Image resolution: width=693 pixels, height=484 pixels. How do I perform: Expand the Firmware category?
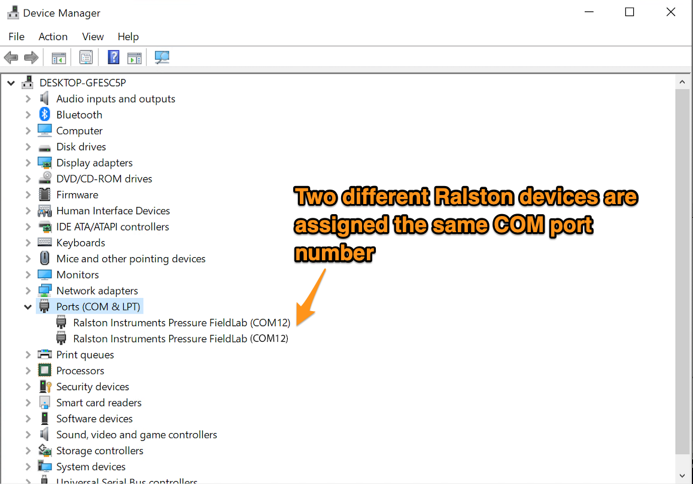click(x=28, y=195)
